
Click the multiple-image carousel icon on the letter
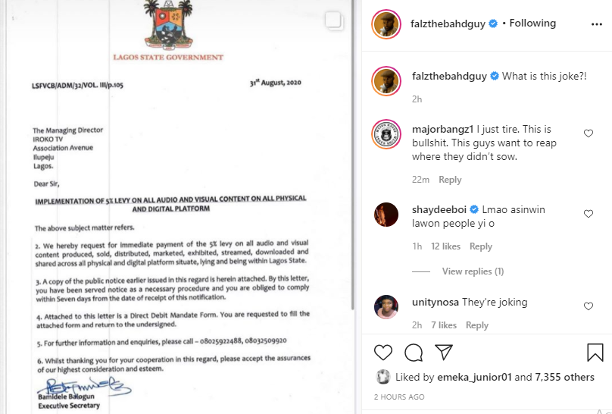point(334,20)
